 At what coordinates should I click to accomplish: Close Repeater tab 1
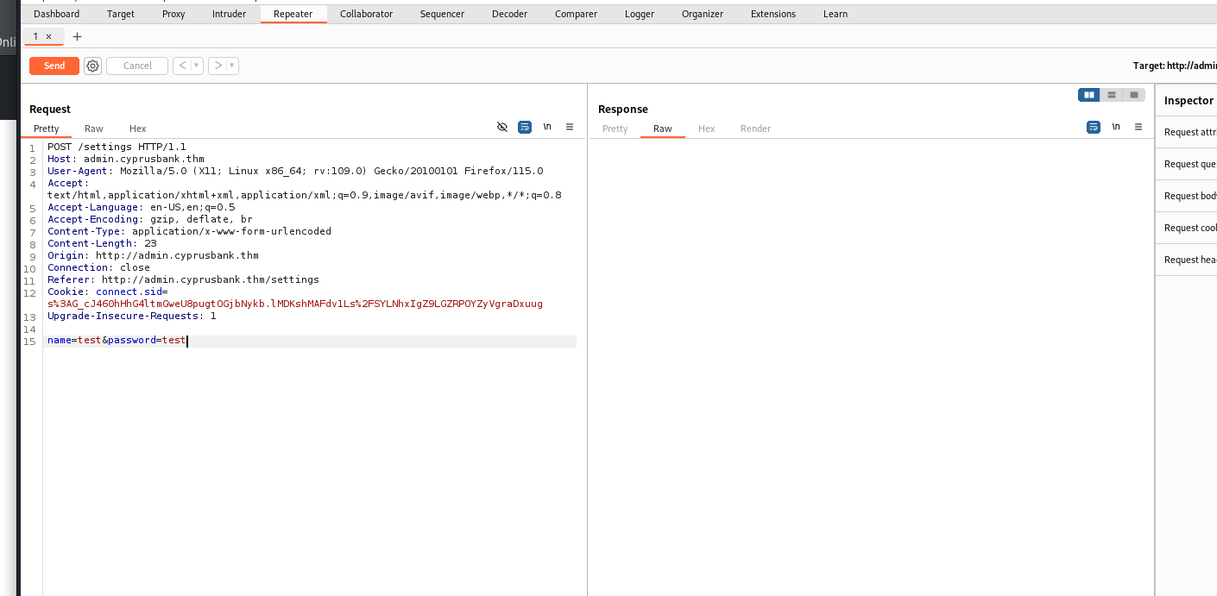pos(49,36)
